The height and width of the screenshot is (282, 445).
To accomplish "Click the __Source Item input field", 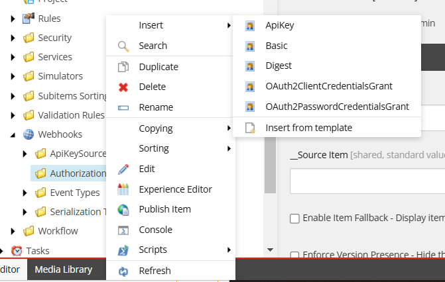I will pos(367,181).
